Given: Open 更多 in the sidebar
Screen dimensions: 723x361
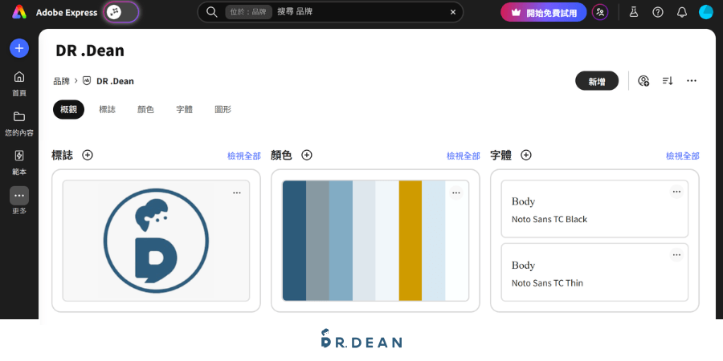Looking at the screenshot, I should pyautogui.click(x=19, y=201).
